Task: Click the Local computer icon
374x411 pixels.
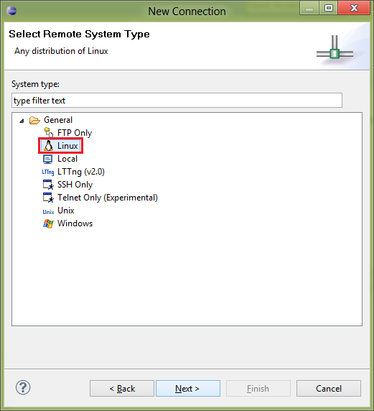Action: click(x=48, y=159)
